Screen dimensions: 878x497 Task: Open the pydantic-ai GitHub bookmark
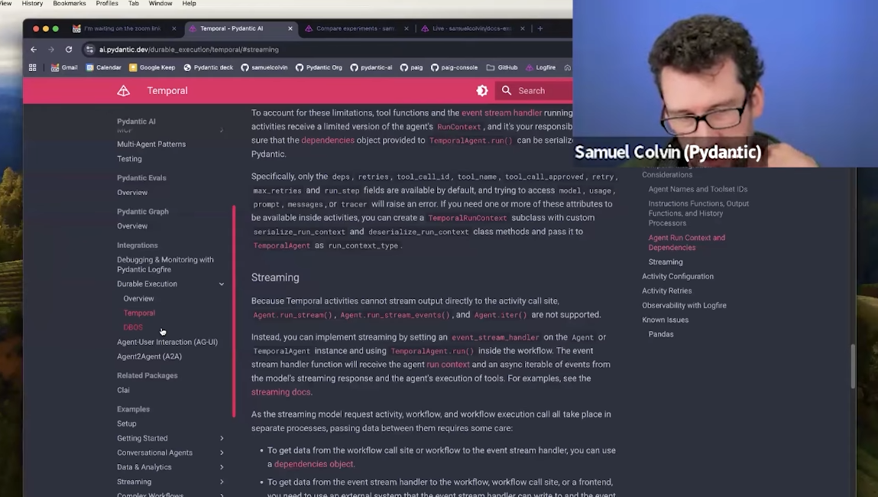point(371,67)
